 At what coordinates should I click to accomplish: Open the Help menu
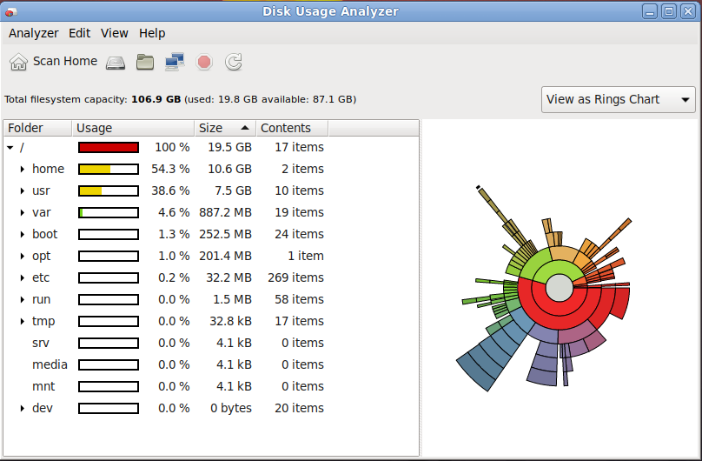(152, 33)
